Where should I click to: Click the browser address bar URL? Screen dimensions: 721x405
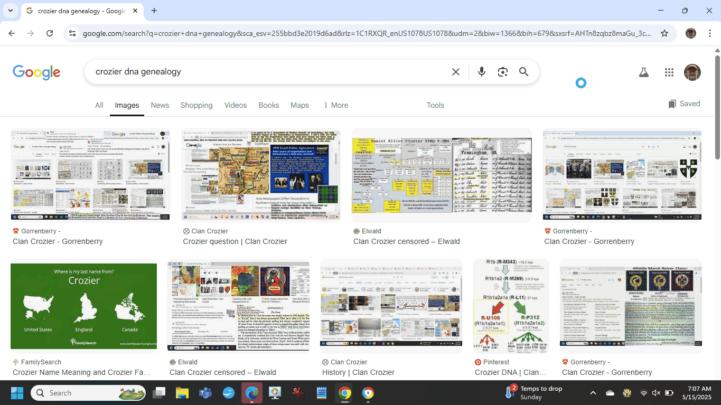367,33
